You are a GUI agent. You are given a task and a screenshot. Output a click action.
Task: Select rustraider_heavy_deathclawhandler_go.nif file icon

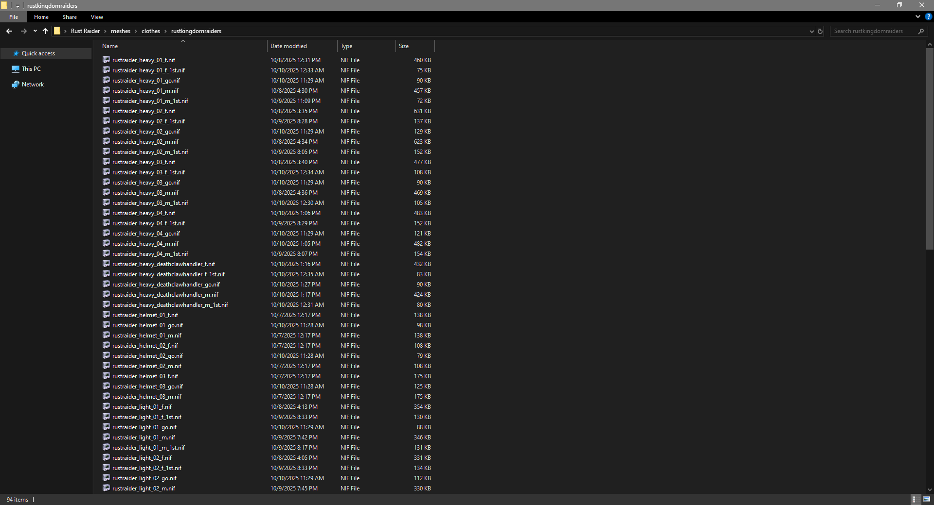106,284
